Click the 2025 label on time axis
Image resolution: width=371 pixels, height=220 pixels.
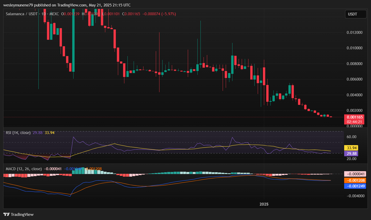pos(264,204)
